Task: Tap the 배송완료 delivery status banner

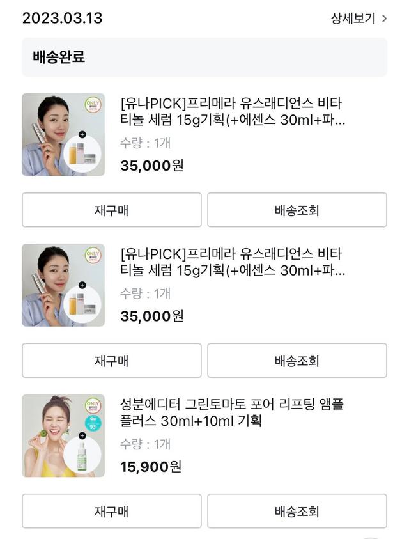Action: [204, 57]
